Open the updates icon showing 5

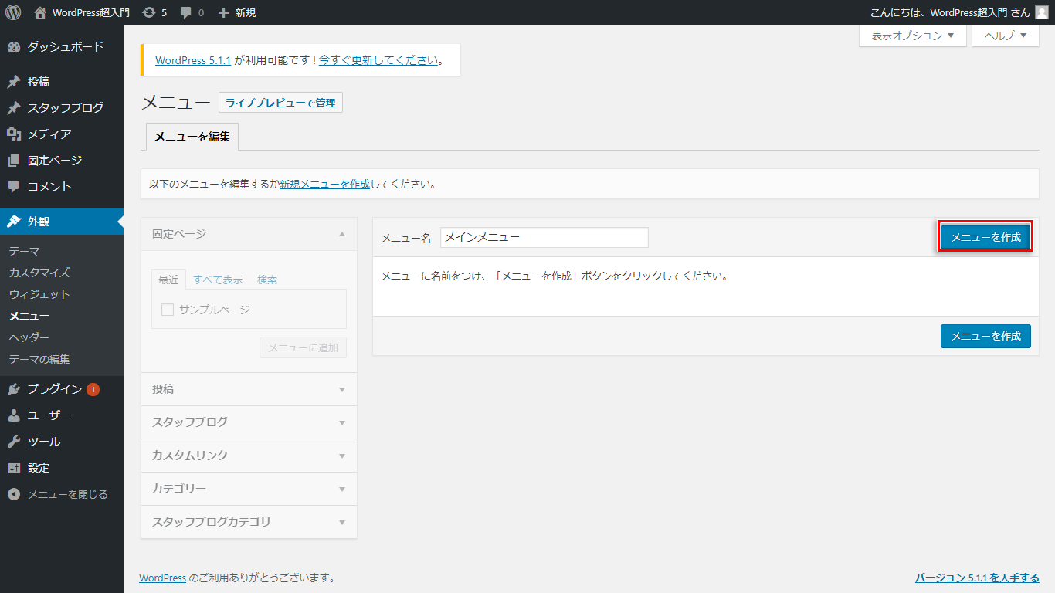click(149, 12)
